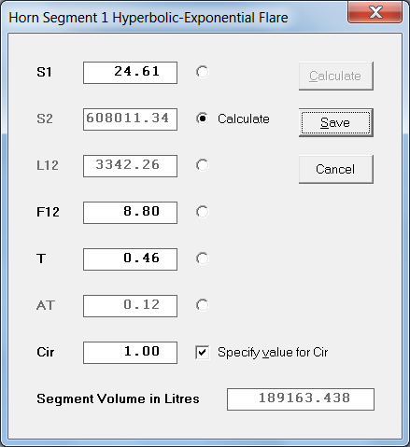Click the dialog title 'Horn Segment 1 Hyperbolic-Exponential Flare'
The image size is (410, 447).
(148, 18)
